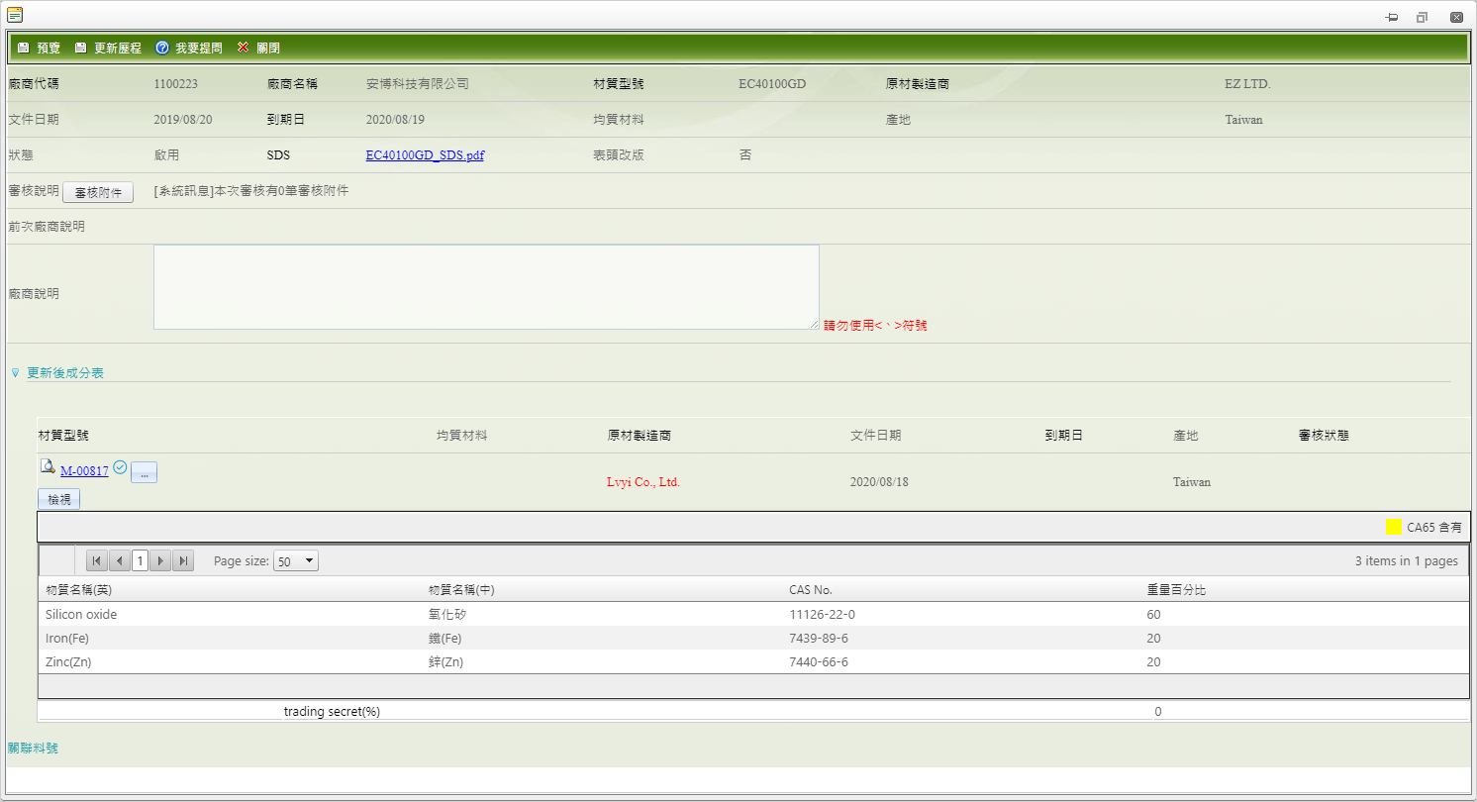Screen dimensions: 1477x802
Task: Select the Silicon oxide row
Action: pyautogui.click(x=753, y=614)
